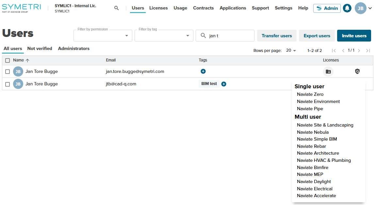The image size is (376, 205).
Task: Open the Rows per page dropdown
Action: 291,50
